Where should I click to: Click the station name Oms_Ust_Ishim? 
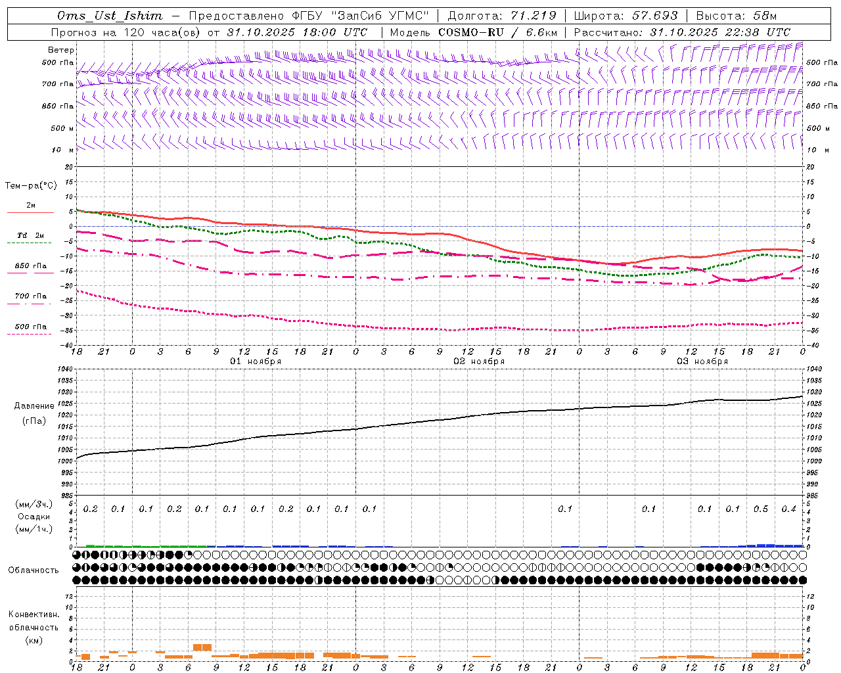(110, 16)
